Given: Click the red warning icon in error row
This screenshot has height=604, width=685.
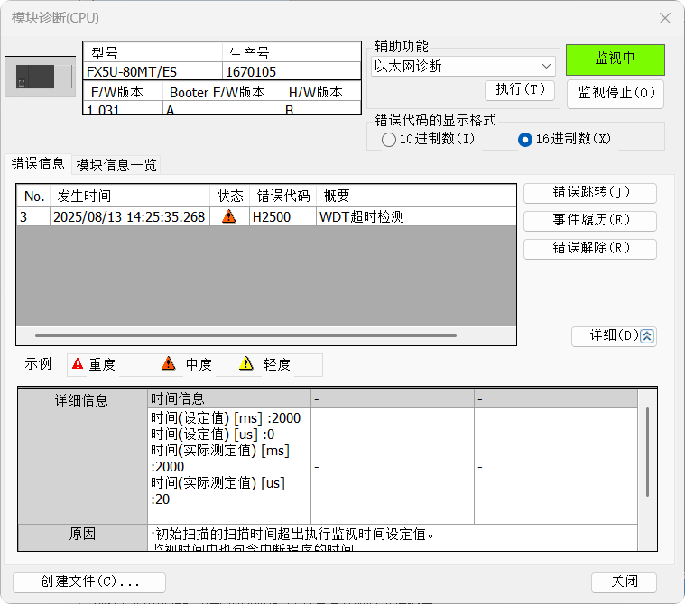Looking at the screenshot, I should (229, 216).
